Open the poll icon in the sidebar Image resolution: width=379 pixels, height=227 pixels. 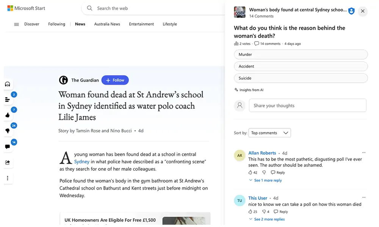click(8, 99)
